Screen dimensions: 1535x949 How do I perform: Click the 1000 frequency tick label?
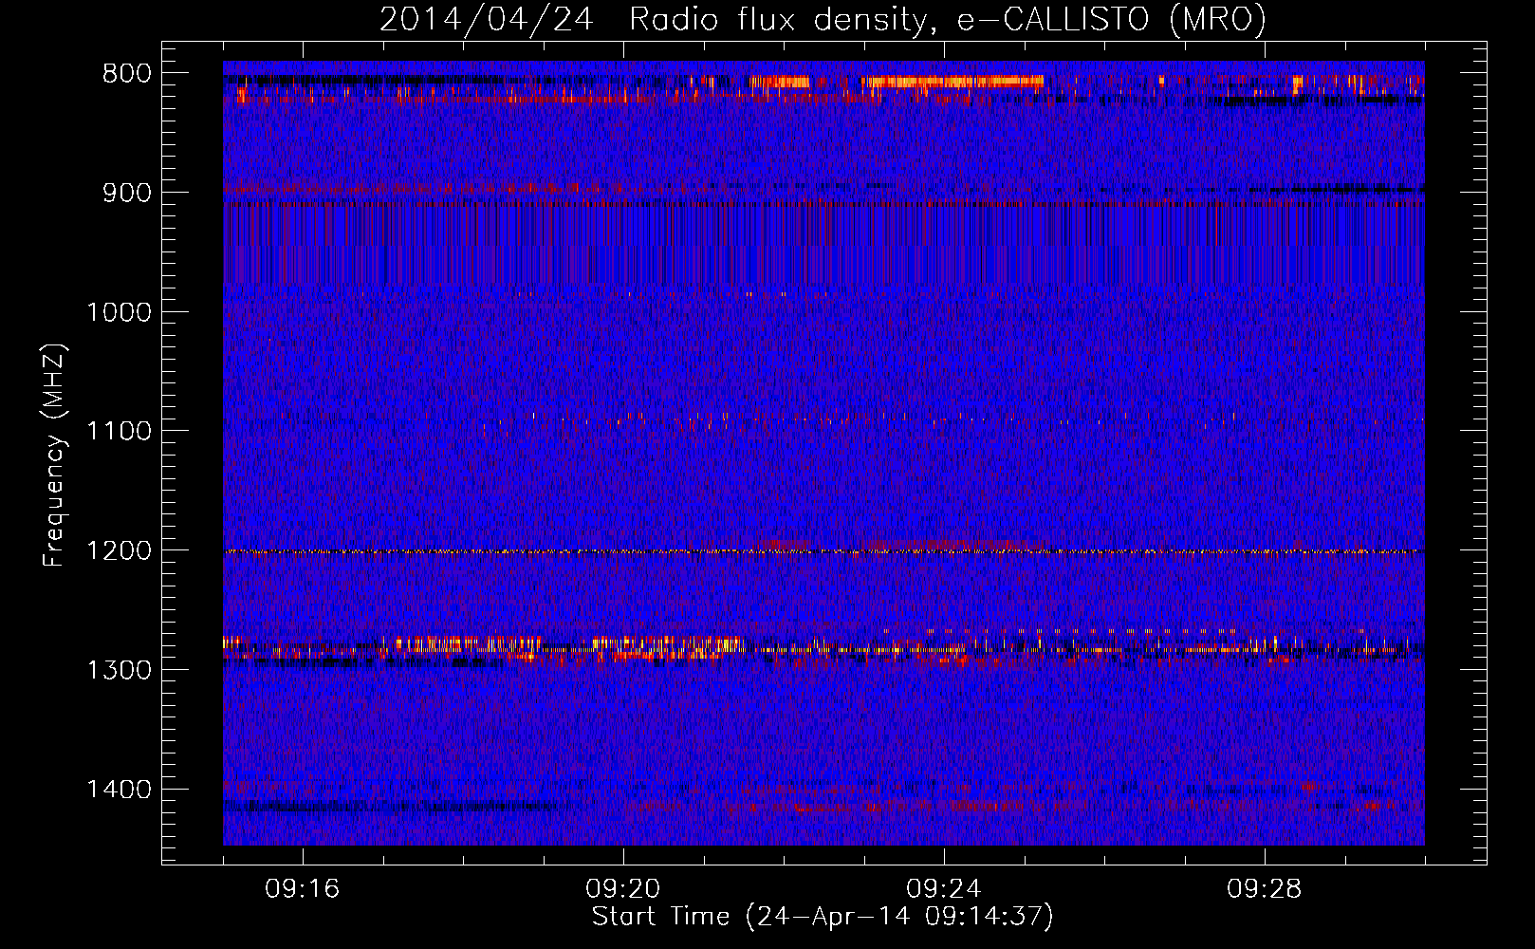click(x=120, y=312)
